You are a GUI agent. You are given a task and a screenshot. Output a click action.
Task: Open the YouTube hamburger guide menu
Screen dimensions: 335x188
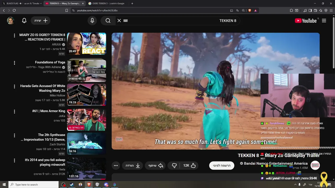click(x=324, y=21)
